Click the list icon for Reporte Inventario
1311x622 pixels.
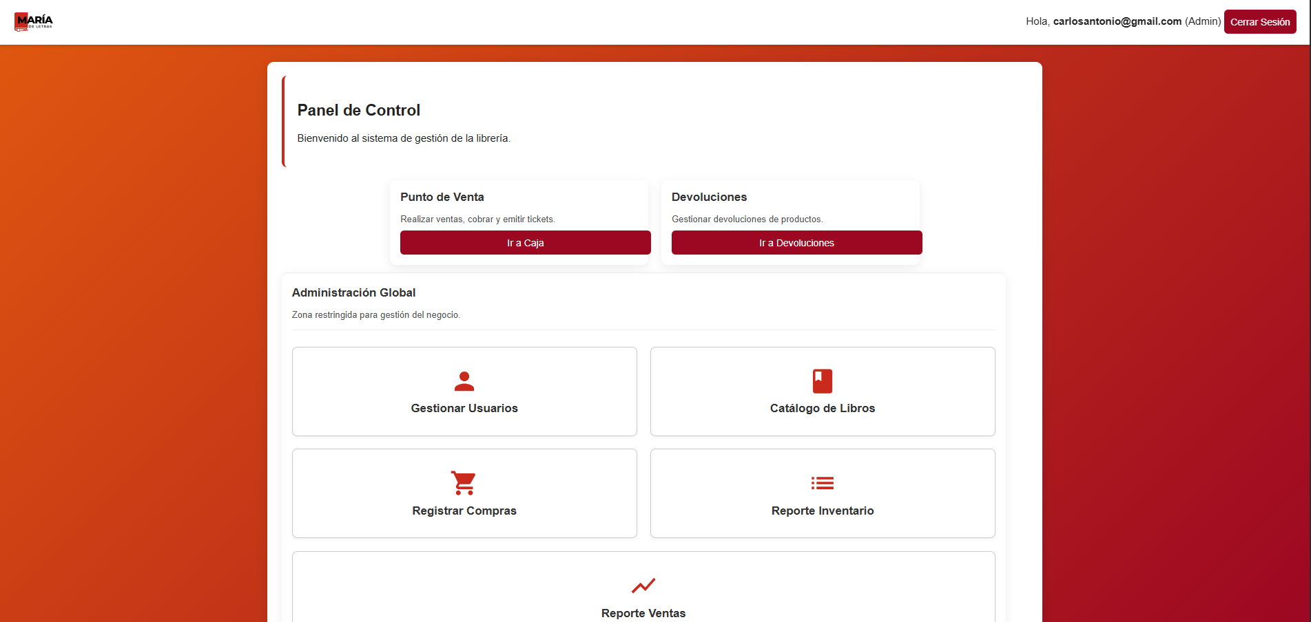pos(822,483)
